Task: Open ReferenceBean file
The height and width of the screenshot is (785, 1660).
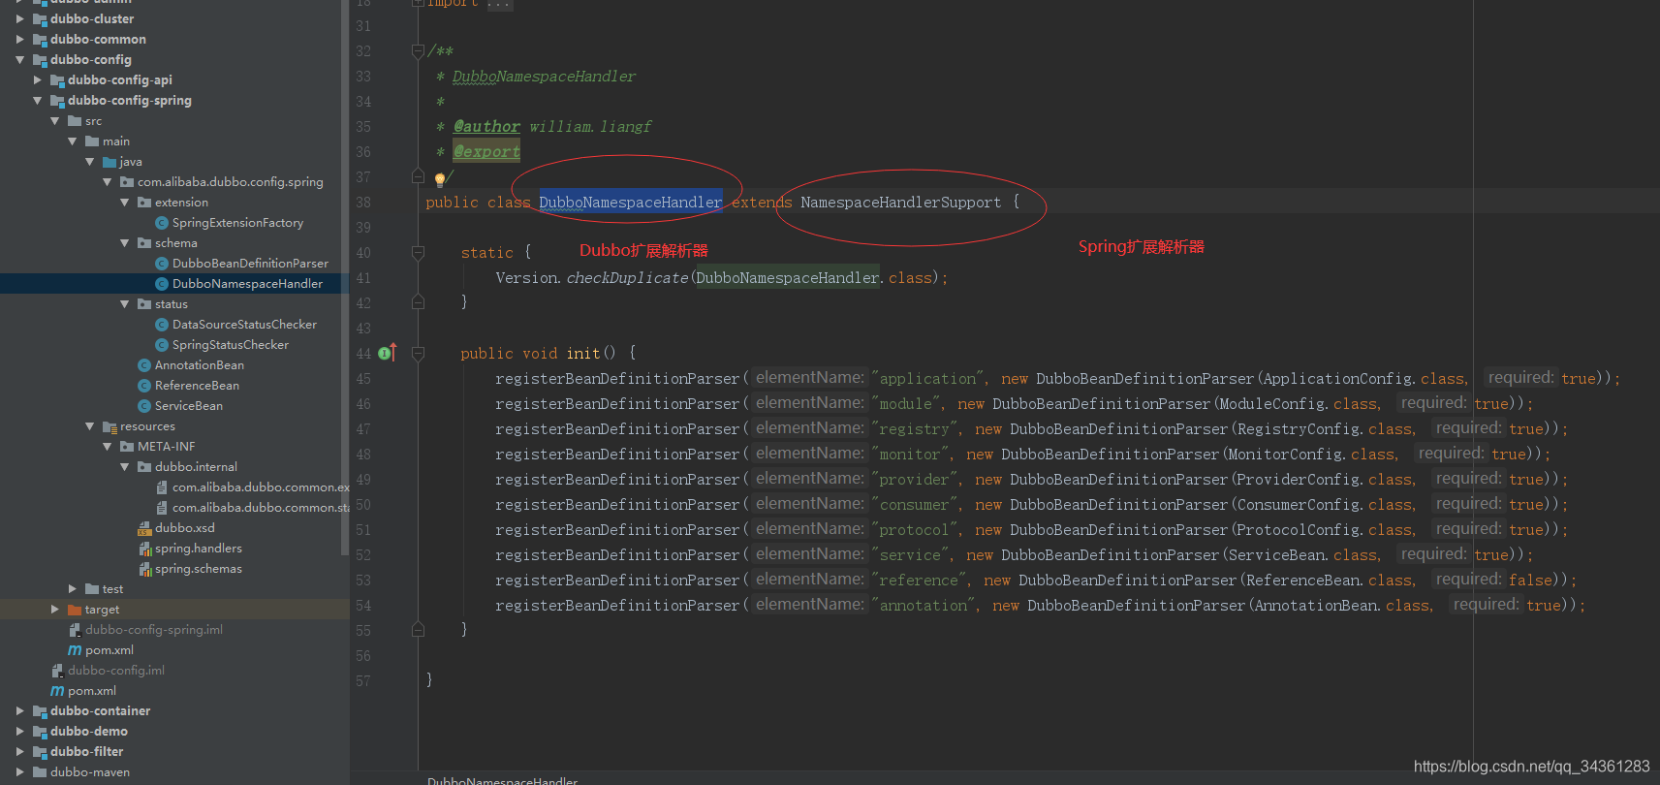Action: [x=197, y=386]
